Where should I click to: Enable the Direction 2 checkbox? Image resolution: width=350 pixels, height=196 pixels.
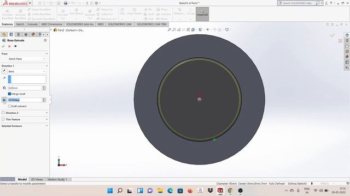(x=3, y=113)
